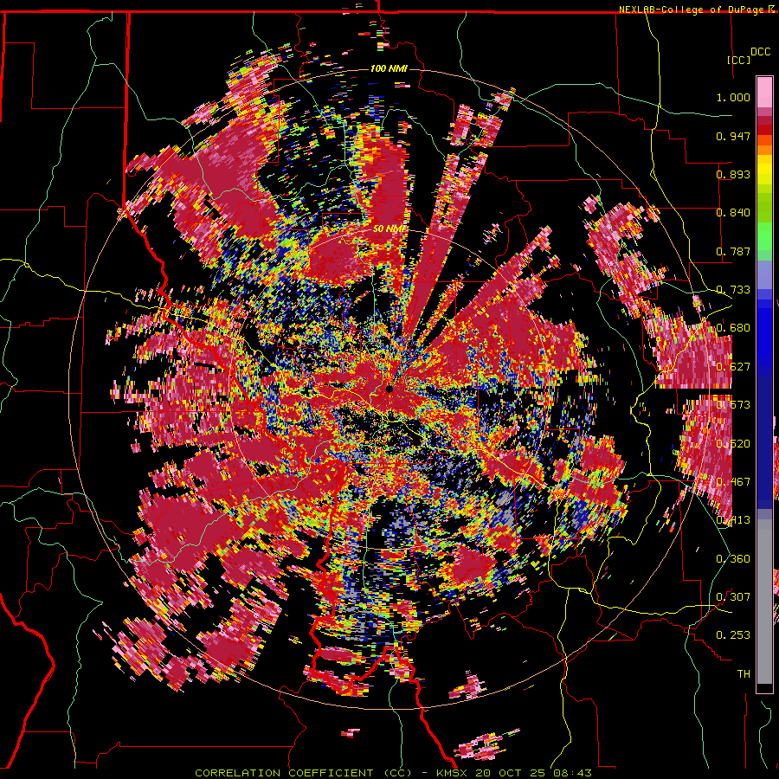The width and height of the screenshot is (779, 779).
Task: Click the 0.893 scale value
Action: click(733, 174)
